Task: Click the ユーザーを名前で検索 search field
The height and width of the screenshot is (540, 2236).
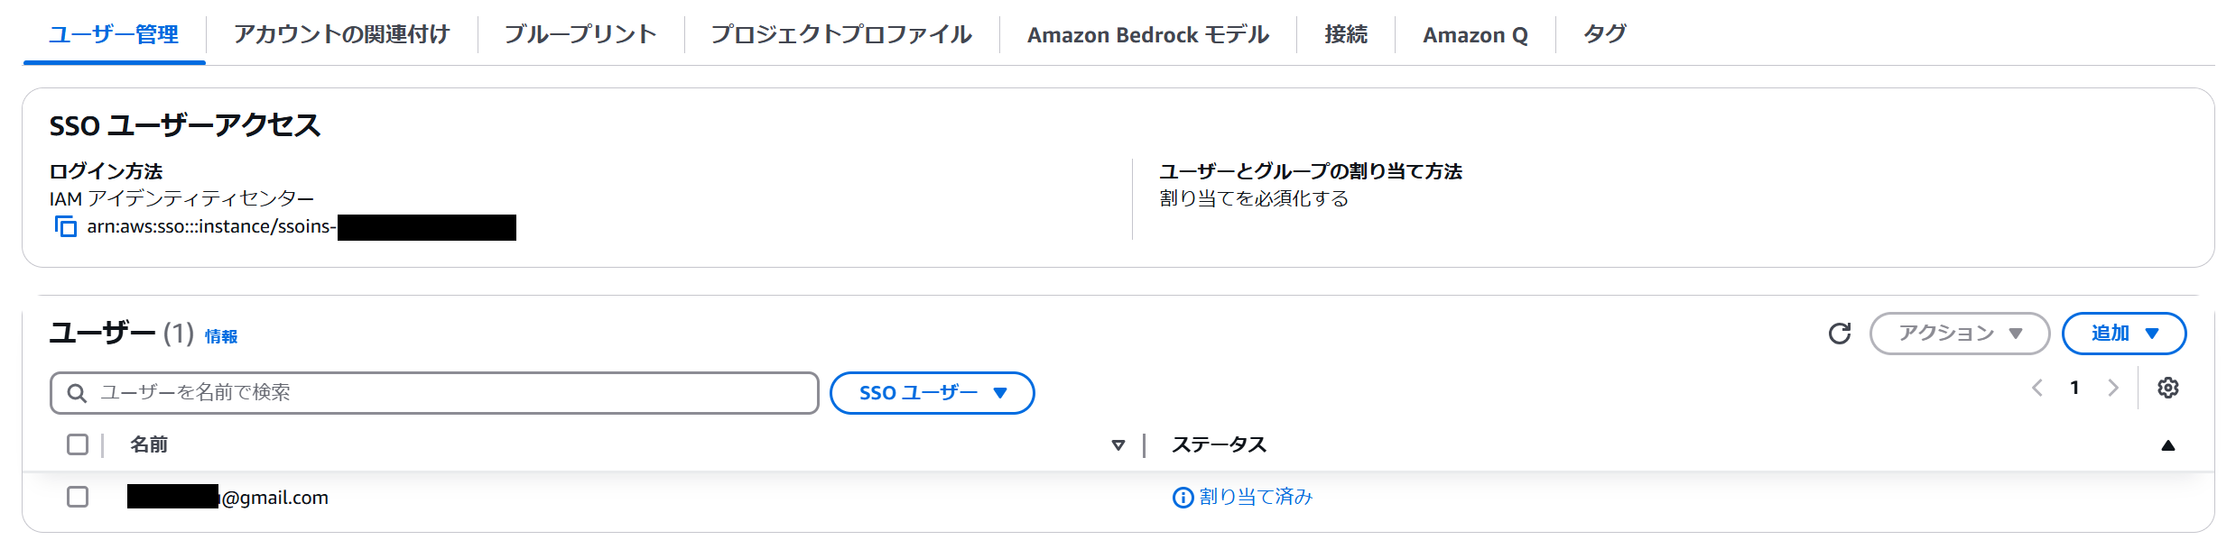Action: click(451, 393)
